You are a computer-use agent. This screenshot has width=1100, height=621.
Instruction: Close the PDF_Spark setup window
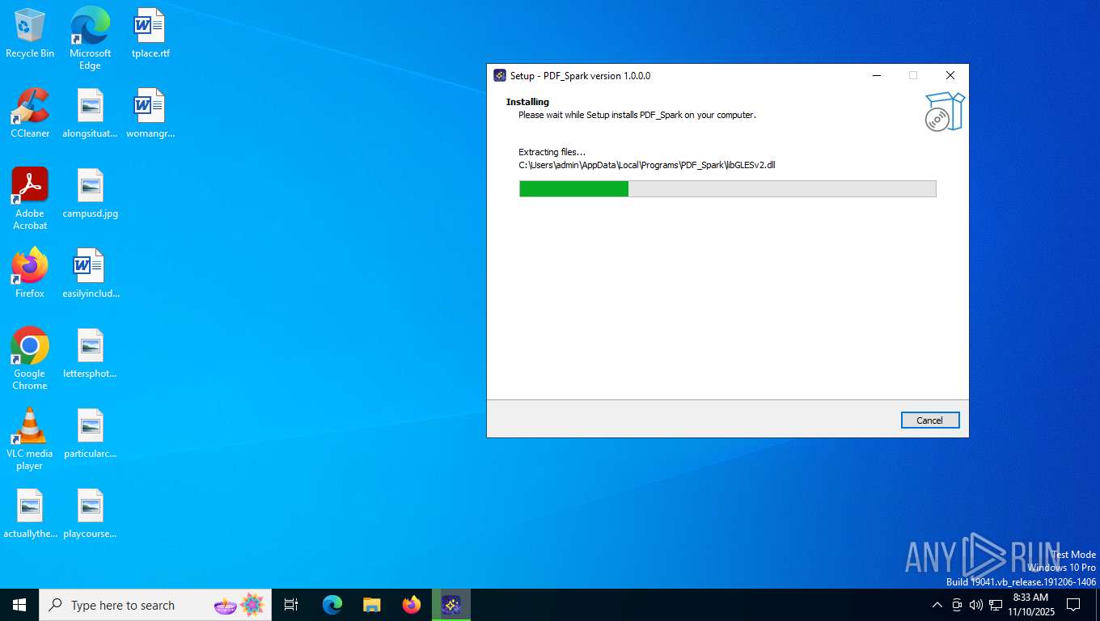[x=950, y=75]
